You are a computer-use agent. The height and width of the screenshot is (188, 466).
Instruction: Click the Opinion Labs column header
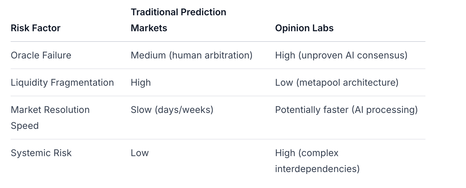click(304, 28)
